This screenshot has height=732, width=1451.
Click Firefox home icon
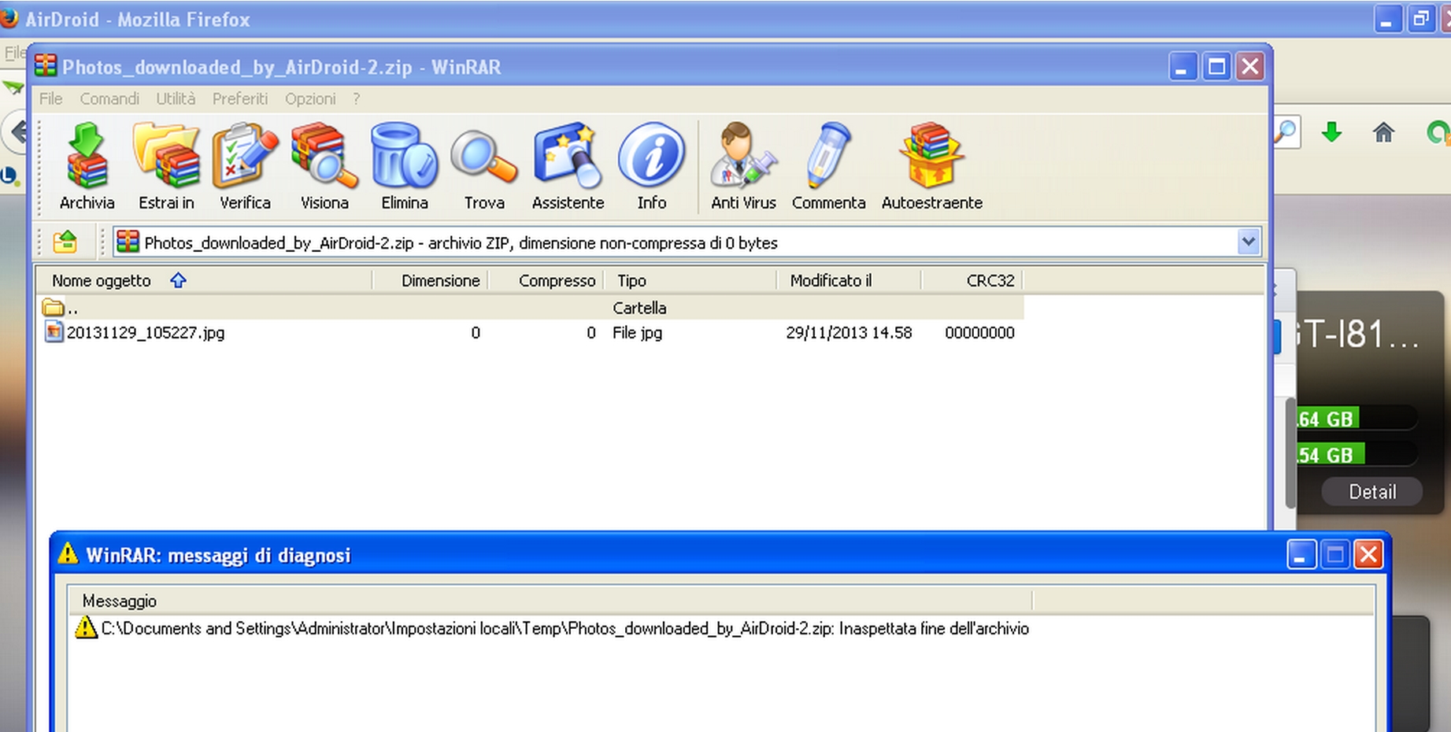[x=1383, y=132]
